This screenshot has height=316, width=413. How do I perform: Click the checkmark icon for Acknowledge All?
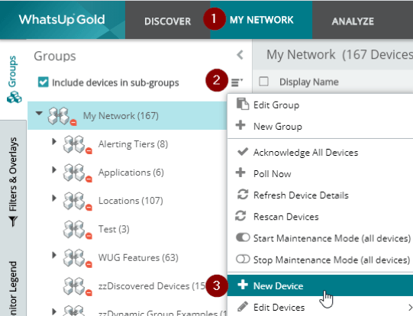click(243, 151)
